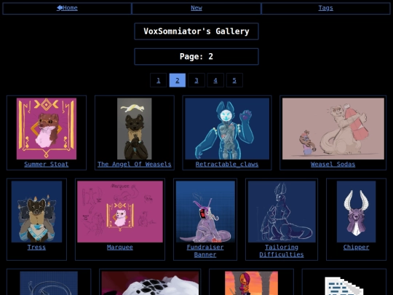Click the Tress title link
Viewport: 393px width, 295px height.
coord(36,248)
